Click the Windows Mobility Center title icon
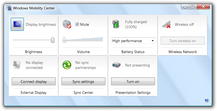 tap(9, 8)
